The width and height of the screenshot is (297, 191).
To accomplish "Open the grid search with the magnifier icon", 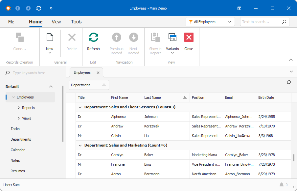I will [x=288, y=82].
